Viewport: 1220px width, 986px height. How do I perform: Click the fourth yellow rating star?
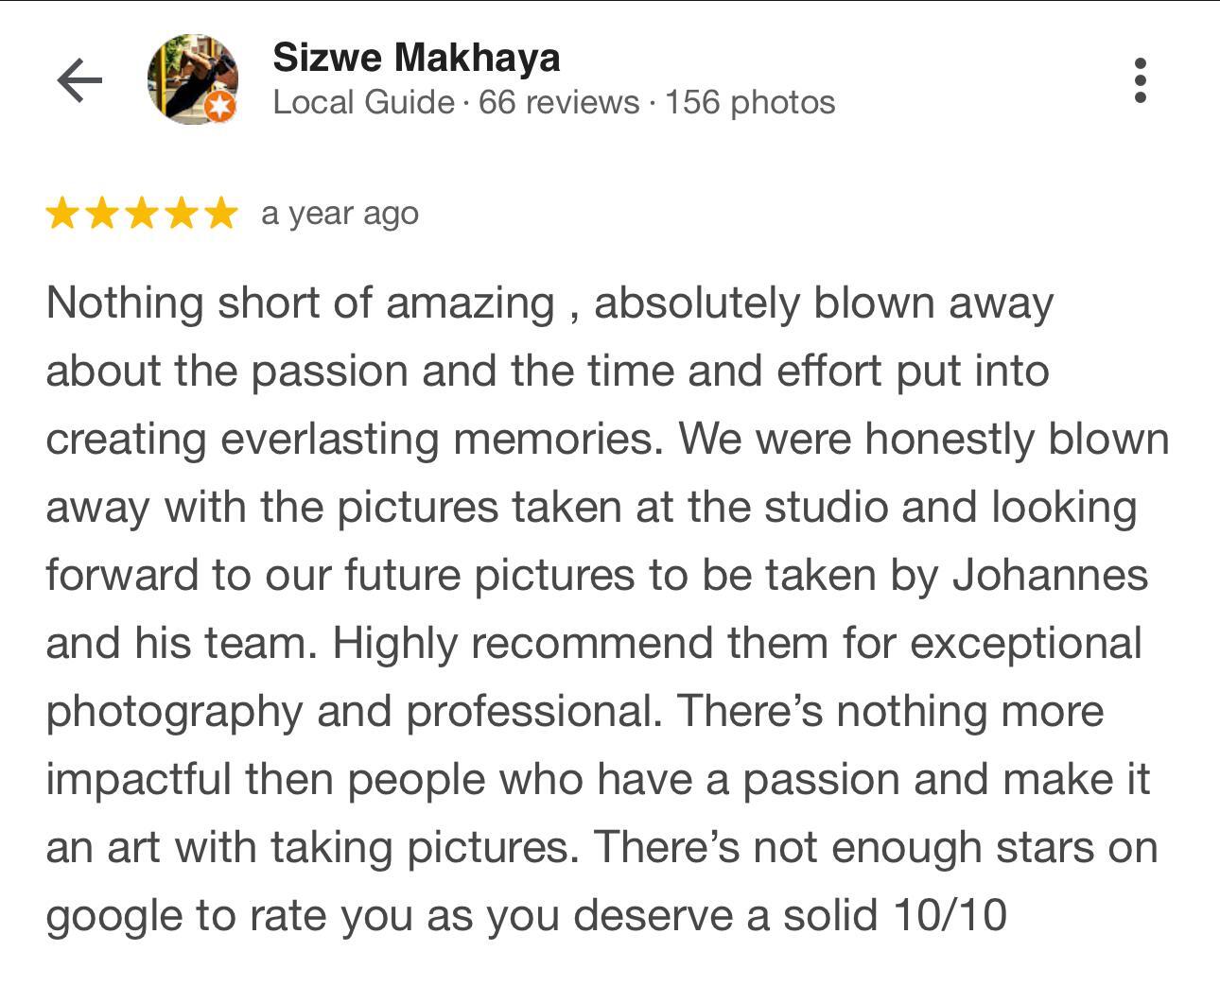pos(182,214)
